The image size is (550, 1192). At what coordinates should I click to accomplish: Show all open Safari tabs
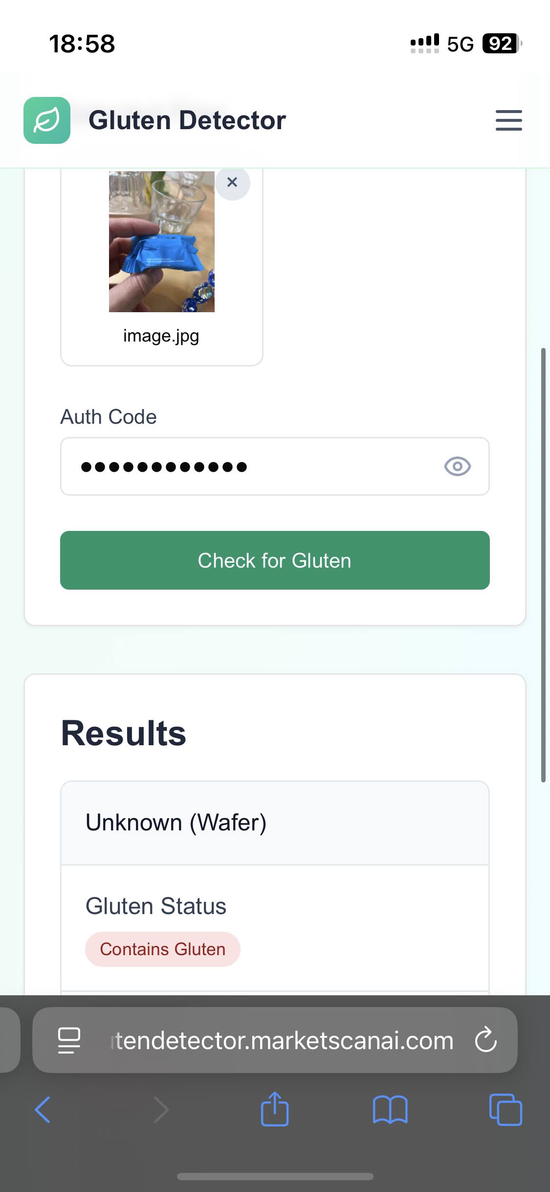tap(506, 1110)
